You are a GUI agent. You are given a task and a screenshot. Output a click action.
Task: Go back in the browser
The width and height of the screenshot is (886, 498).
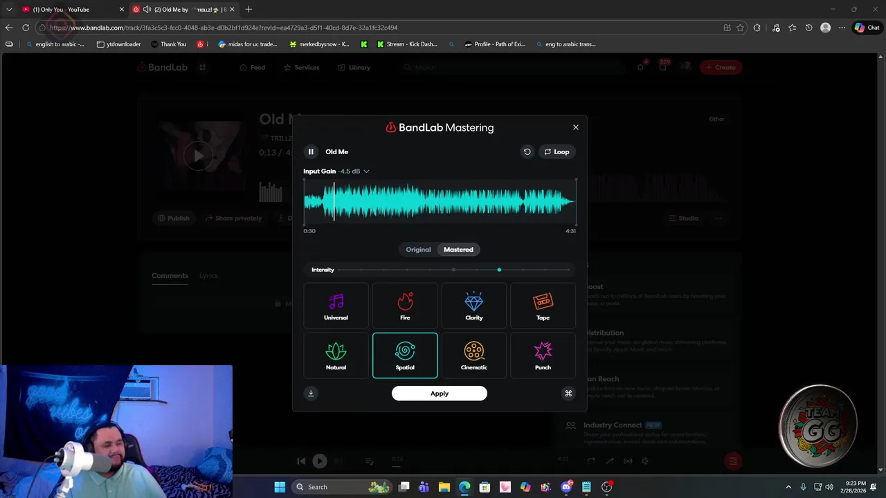9,28
